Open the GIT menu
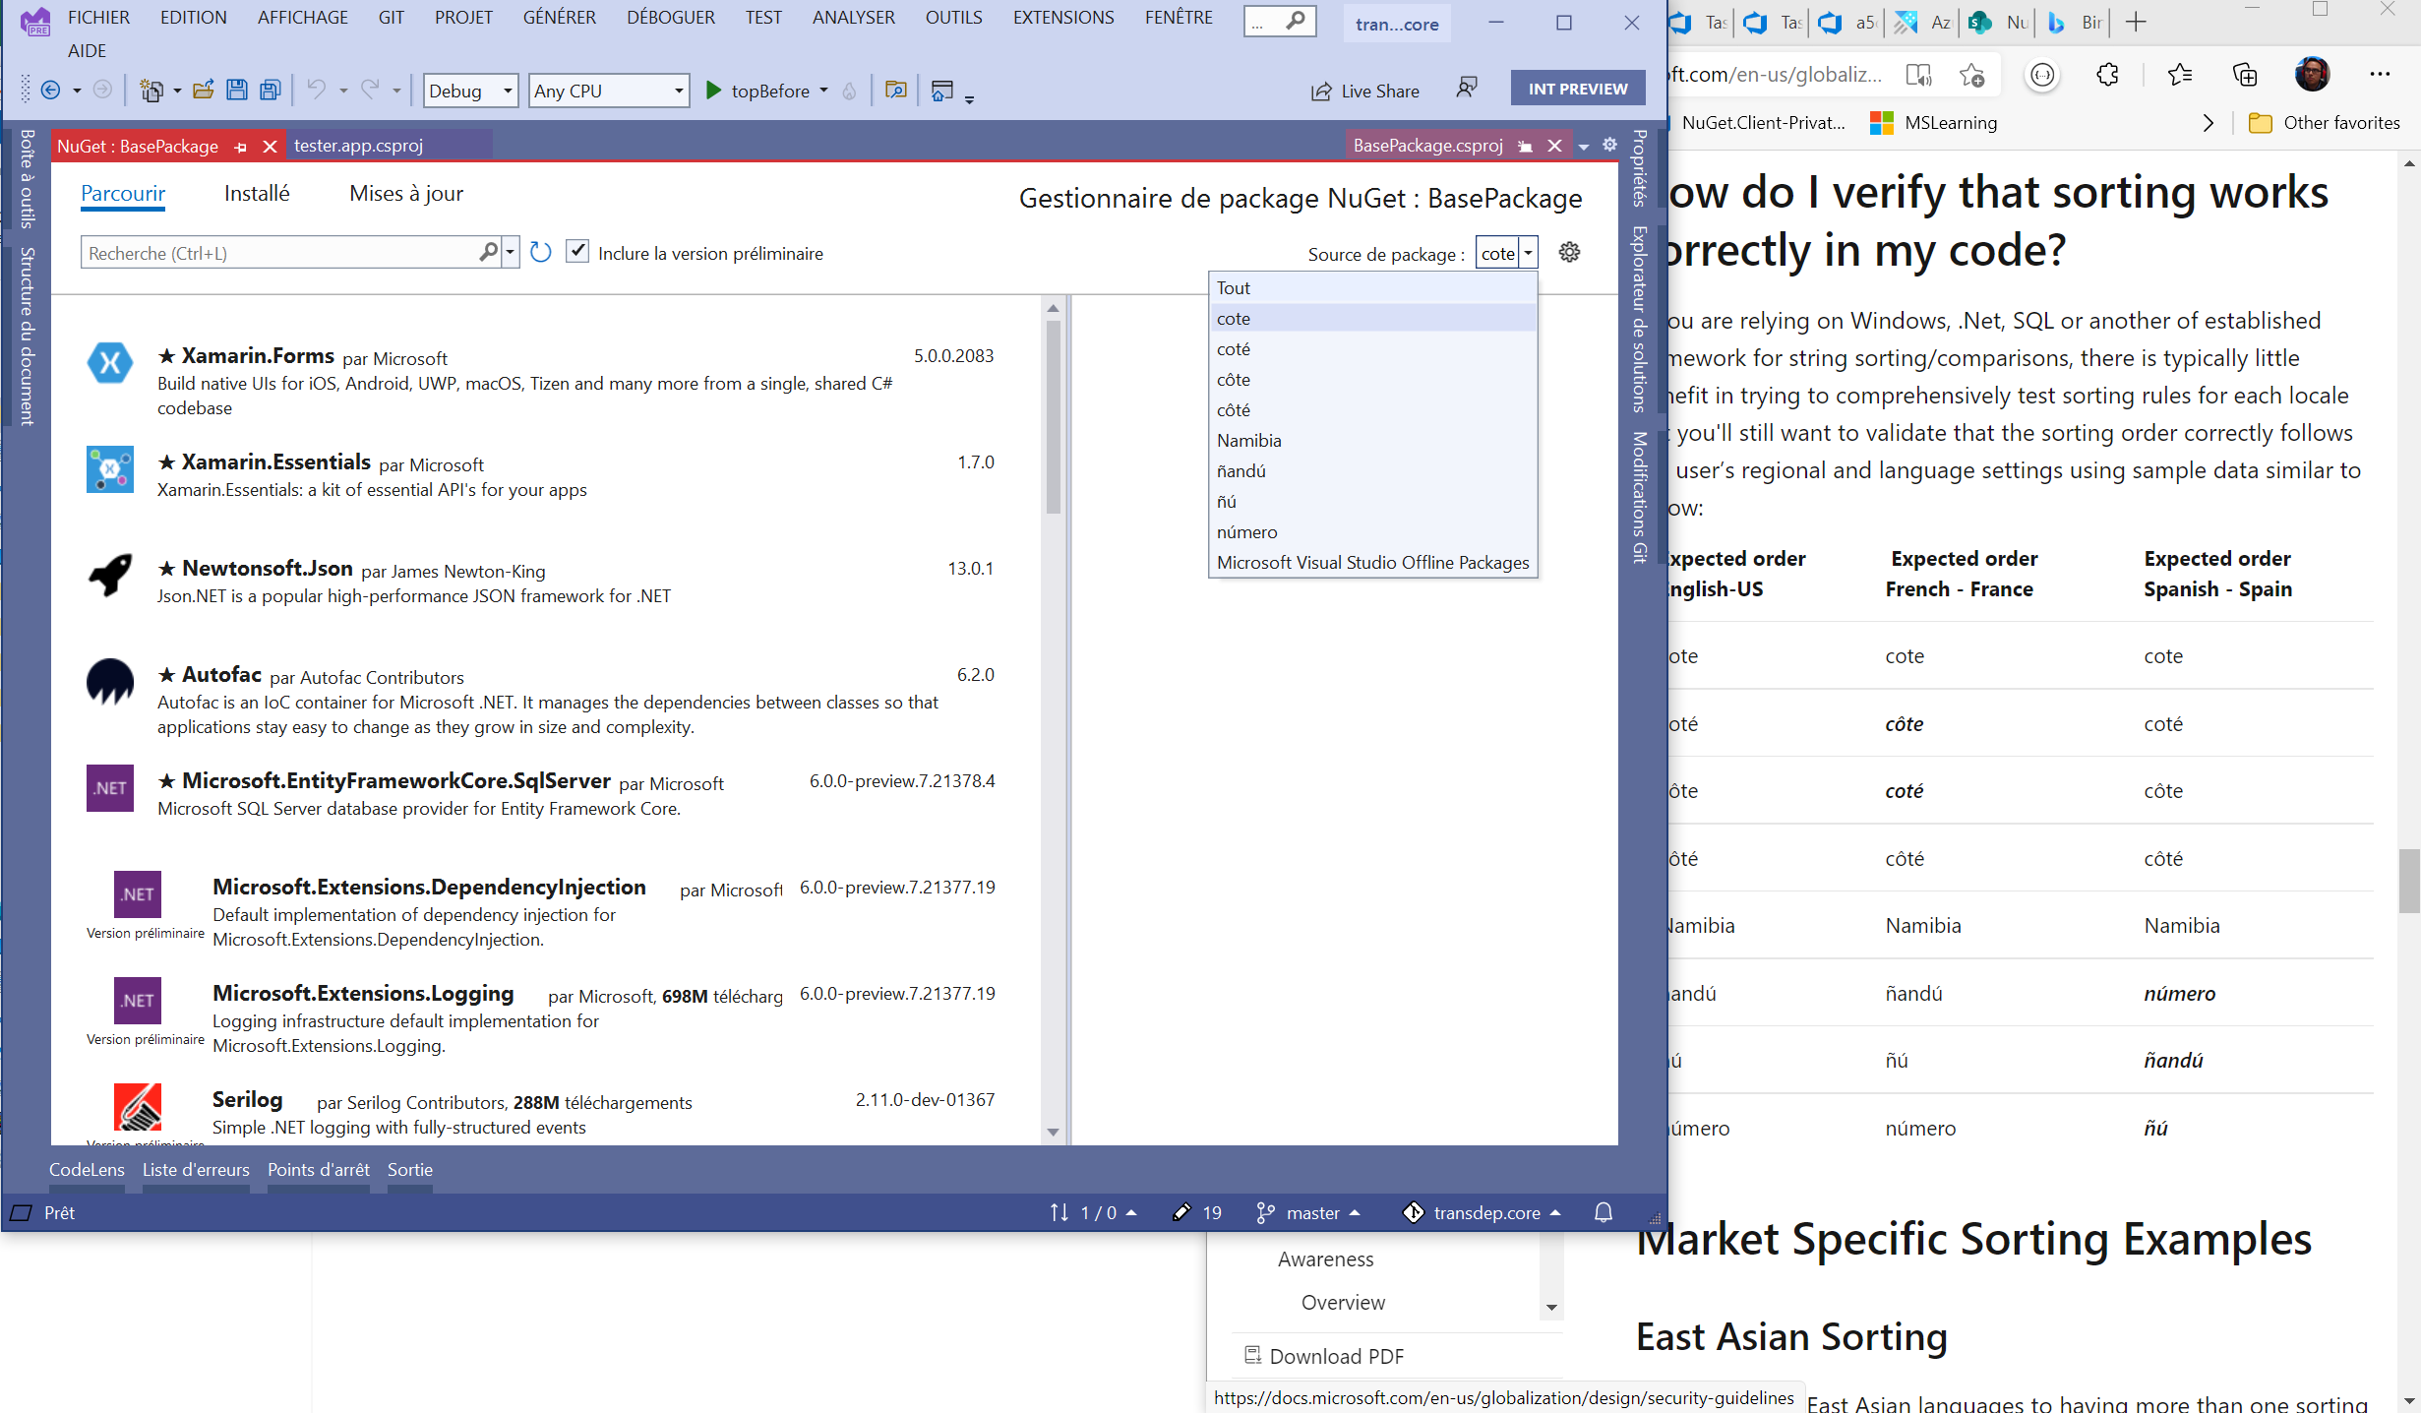 click(391, 17)
